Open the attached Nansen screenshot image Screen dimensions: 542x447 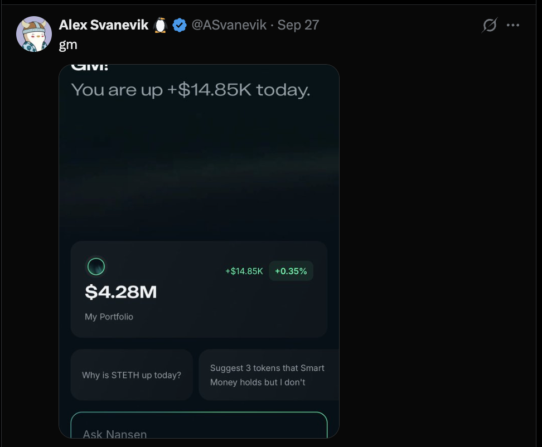point(199,251)
